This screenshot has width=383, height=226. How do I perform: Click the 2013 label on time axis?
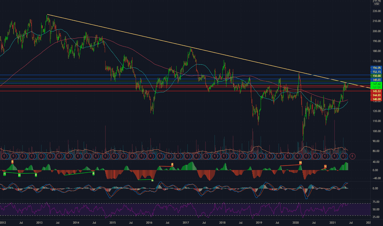(39, 223)
